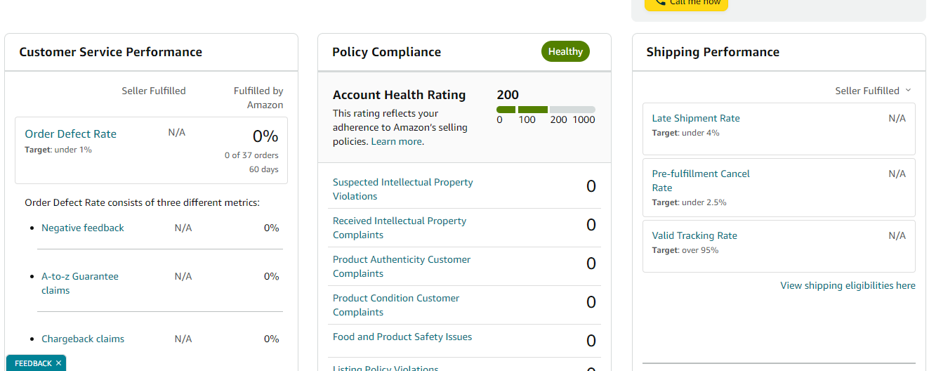Open Suspected Intellectual Property Violations
929x371 pixels.
tap(403, 190)
